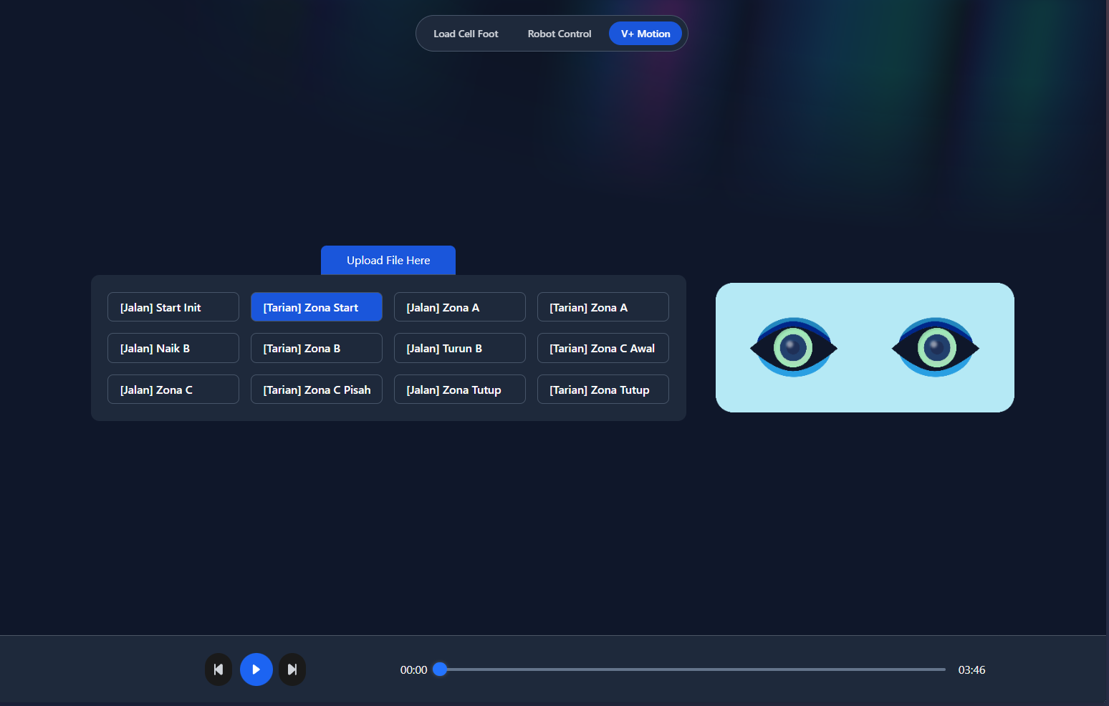Select the V+ Motion tab
Viewport: 1109px width, 706px height.
pyautogui.click(x=645, y=34)
